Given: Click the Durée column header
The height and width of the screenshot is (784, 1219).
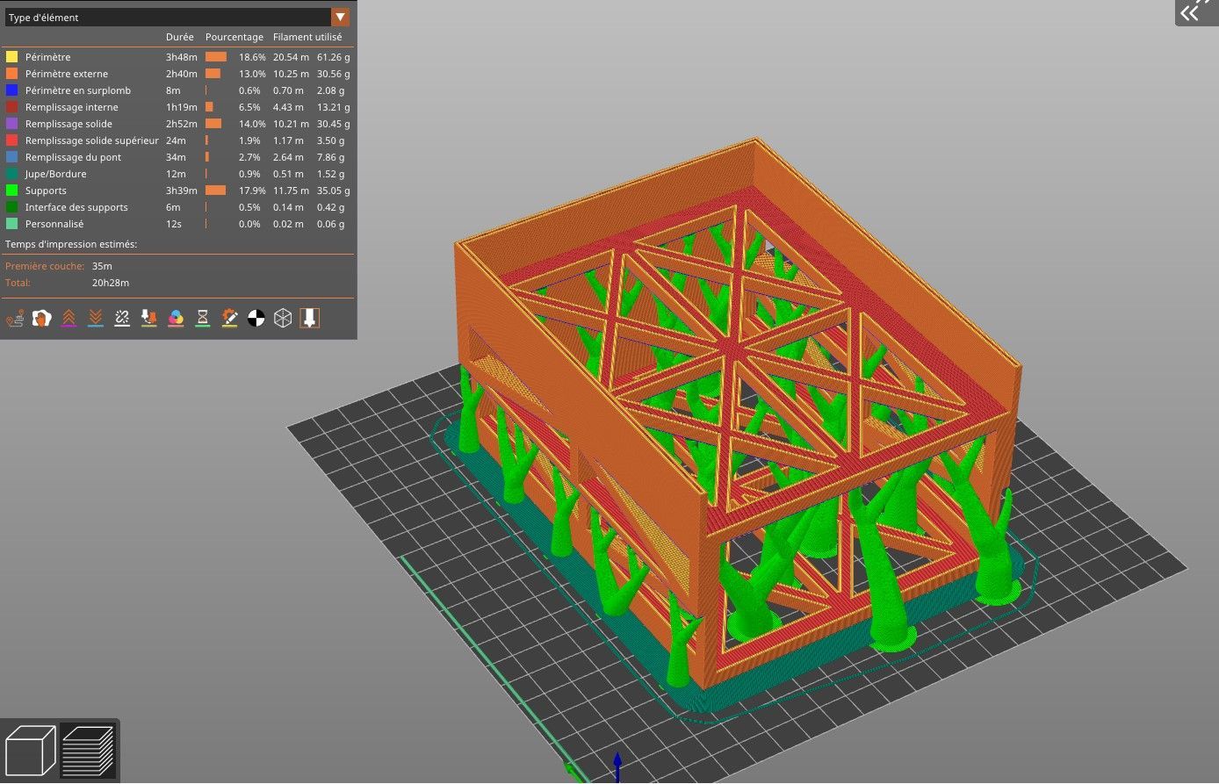Looking at the screenshot, I should point(180,37).
